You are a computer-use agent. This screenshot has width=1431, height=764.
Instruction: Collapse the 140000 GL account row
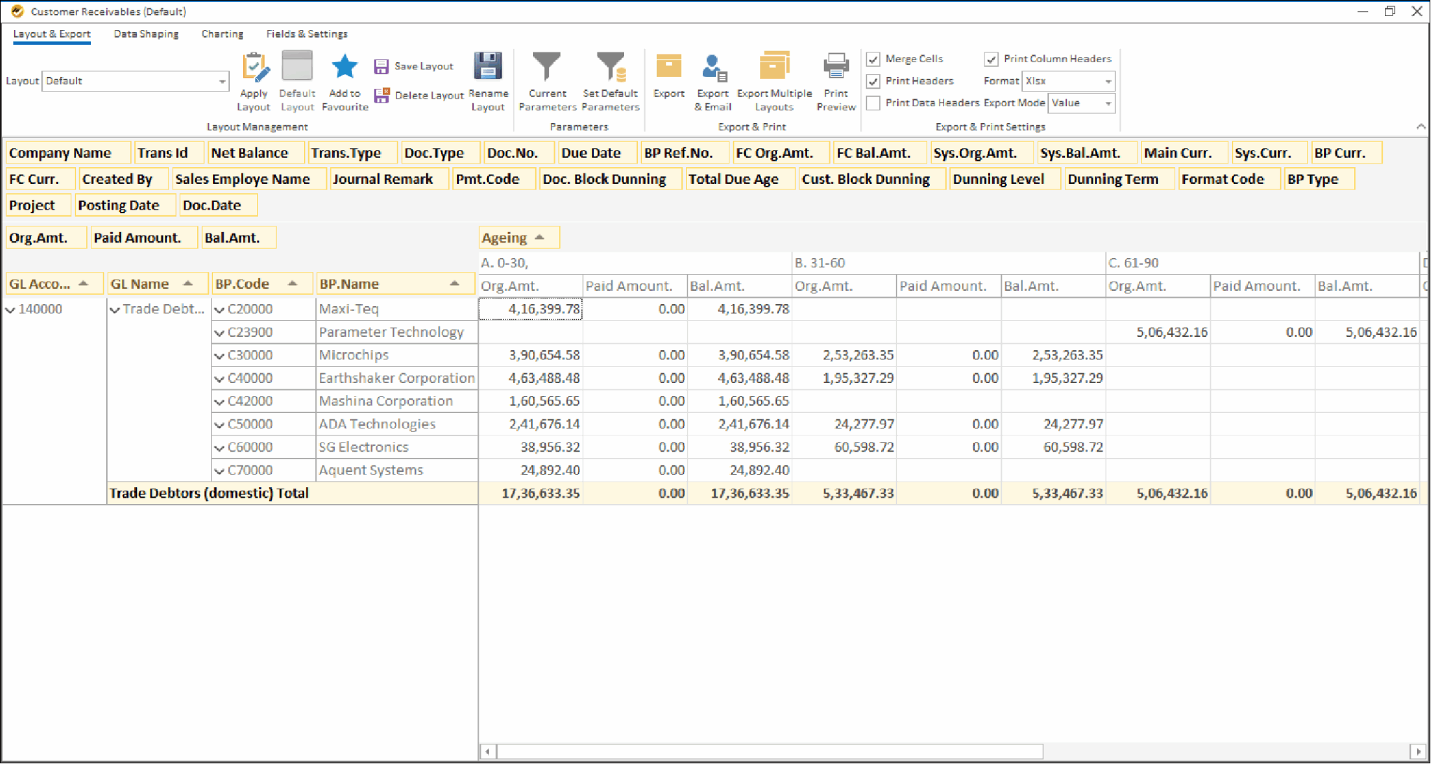click(x=10, y=308)
